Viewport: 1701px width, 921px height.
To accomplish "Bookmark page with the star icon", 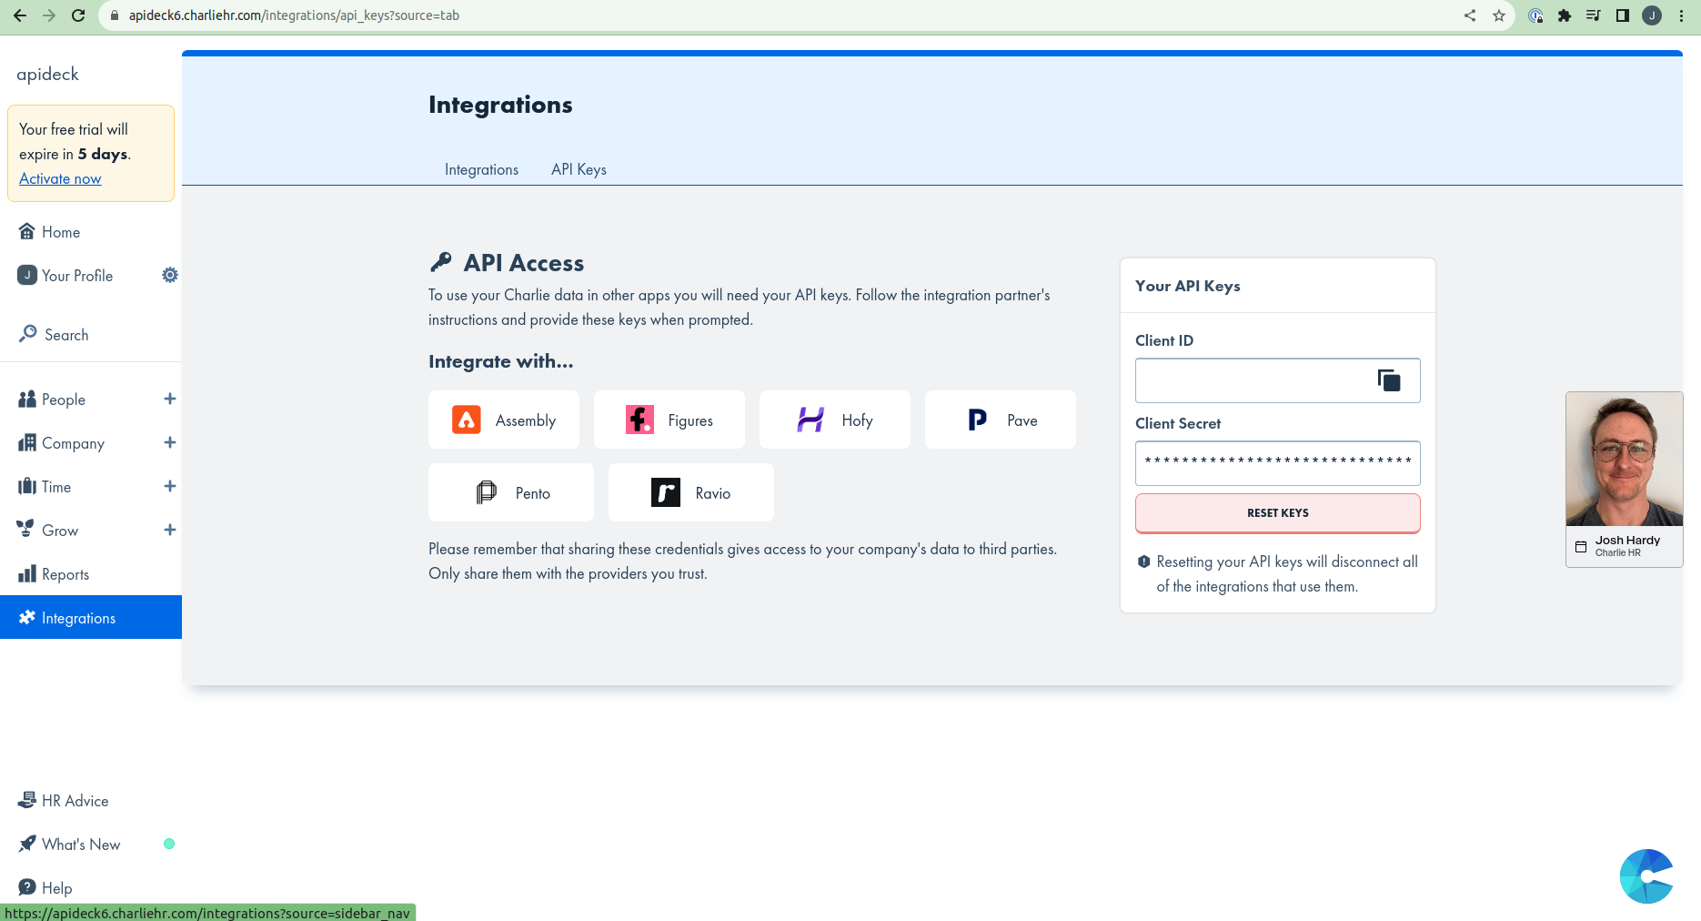I will point(1499,15).
